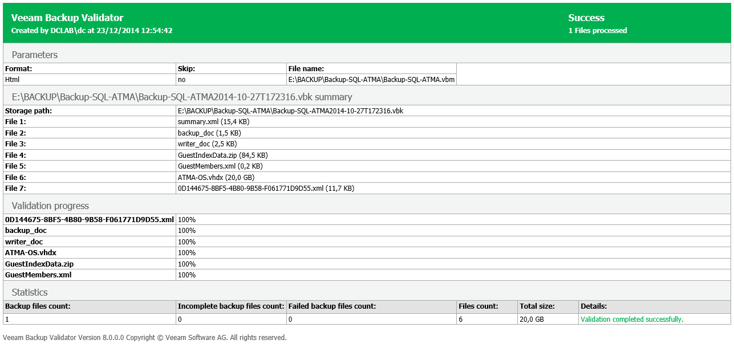Click the writer_doc validation progress label
Screen dimensions: 734x344
24,241
